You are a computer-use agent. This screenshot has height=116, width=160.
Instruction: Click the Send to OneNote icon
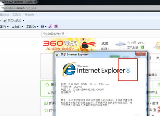click(x=50, y=26)
